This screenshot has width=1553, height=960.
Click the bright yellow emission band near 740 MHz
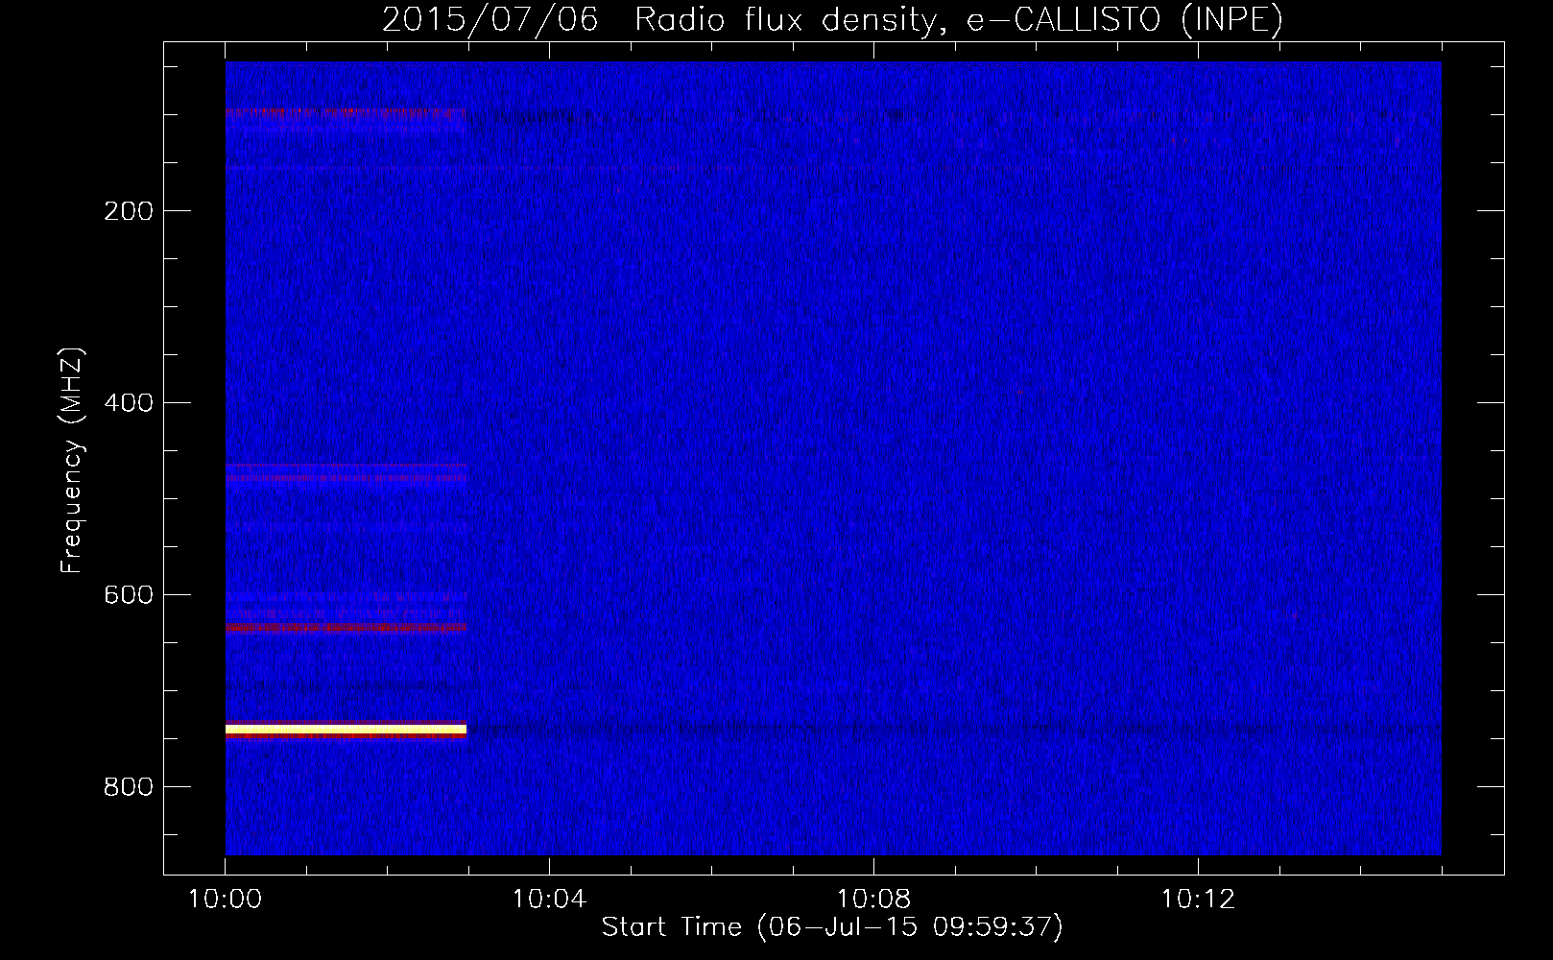pyautogui.click(x=346, y=730)
